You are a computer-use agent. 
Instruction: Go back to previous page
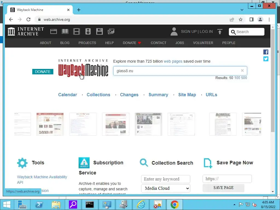pos(11,19)
